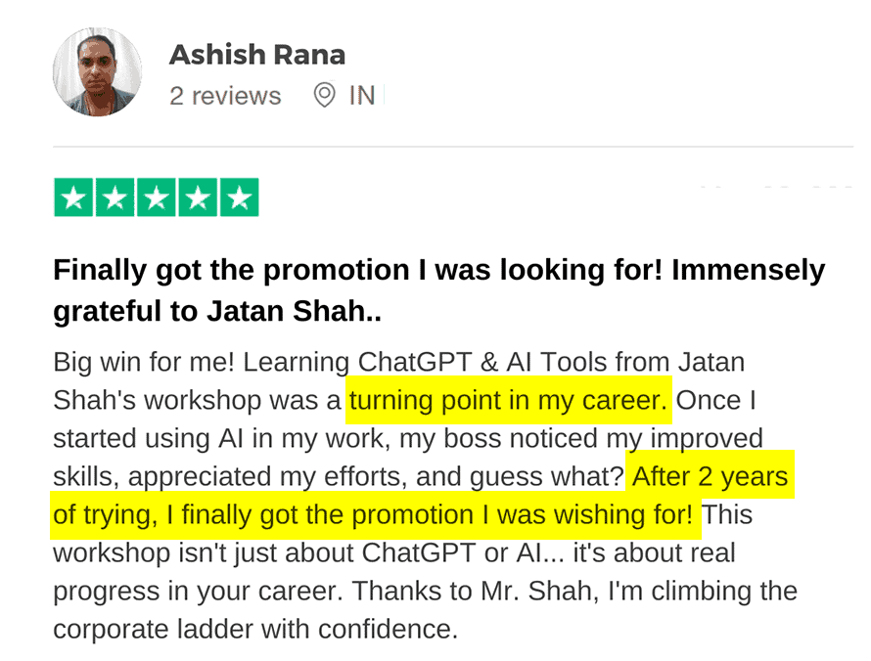The height and width of the screenshot is (661, 871).
Task: Select the "IN" country label
Action: 362,96
